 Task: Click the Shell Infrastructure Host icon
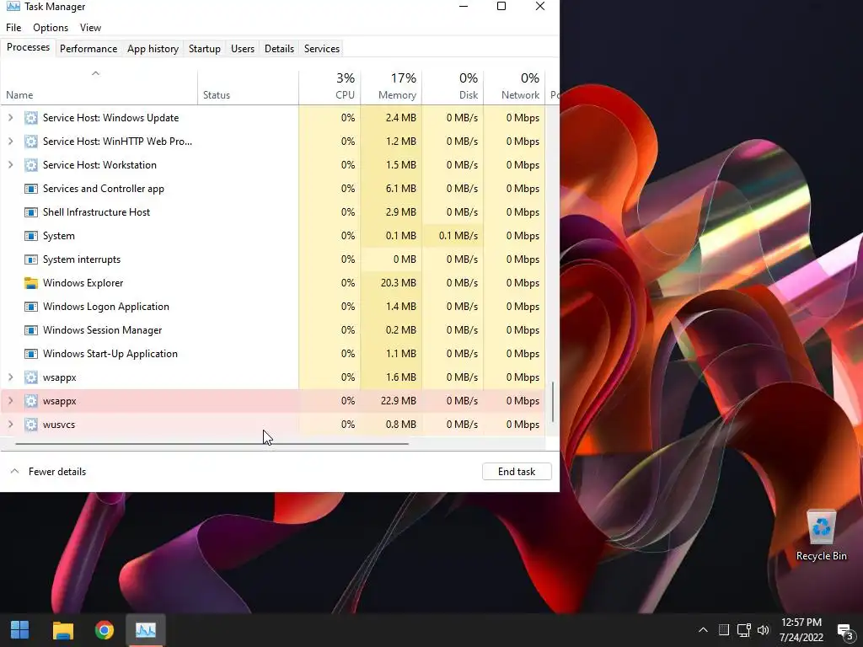pyautogui.click(x=31, y=212)
